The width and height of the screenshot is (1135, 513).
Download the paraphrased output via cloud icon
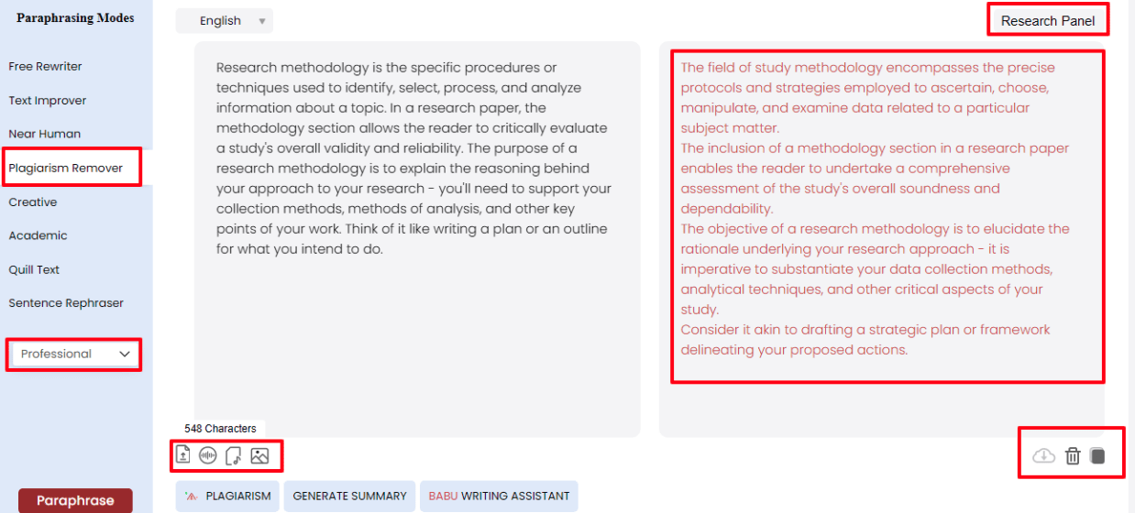[1044, 455]
